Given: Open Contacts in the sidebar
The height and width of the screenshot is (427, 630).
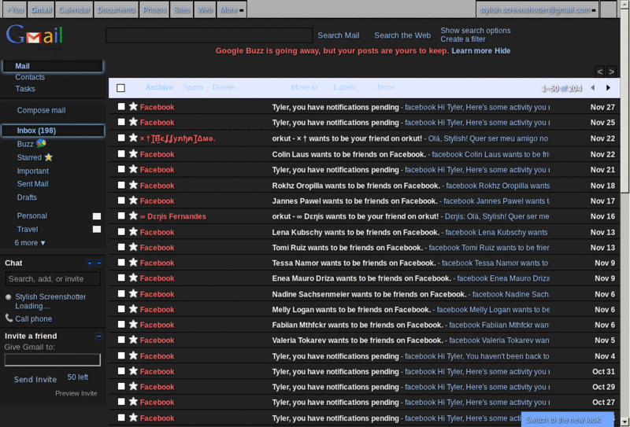Looking at the screenshot, I should coord(30,77).
